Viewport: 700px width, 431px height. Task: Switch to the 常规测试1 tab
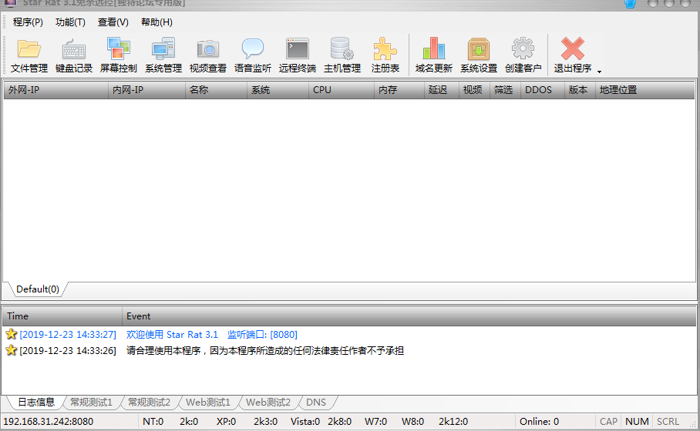(x=92, y=402)
